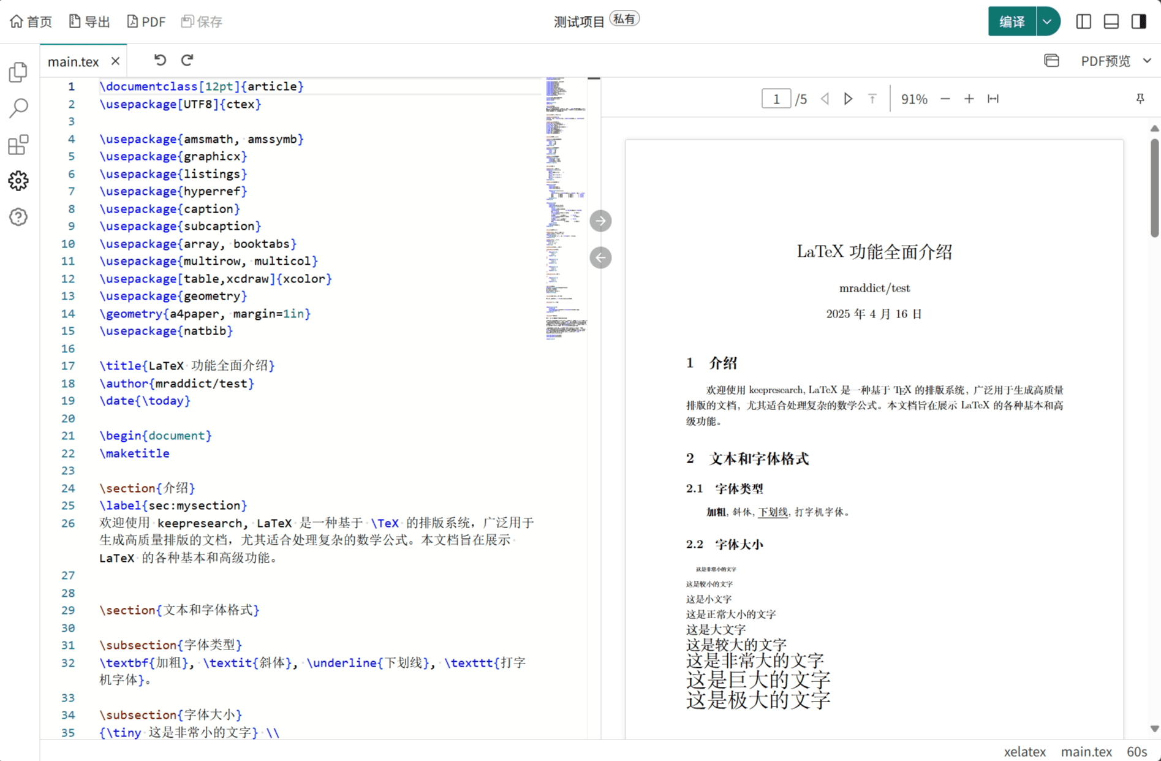Toggle the left sidebar layout panel
The height and width of the screenshot is (761, 1161).
tap(1083, 21)
